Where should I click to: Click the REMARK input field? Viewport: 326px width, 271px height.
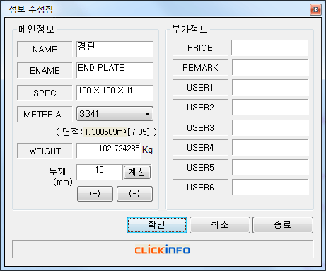pos(270,67)
